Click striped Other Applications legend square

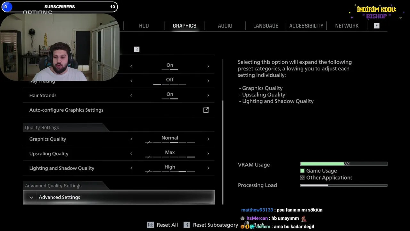pyautogui.click(x=302, y=177)
